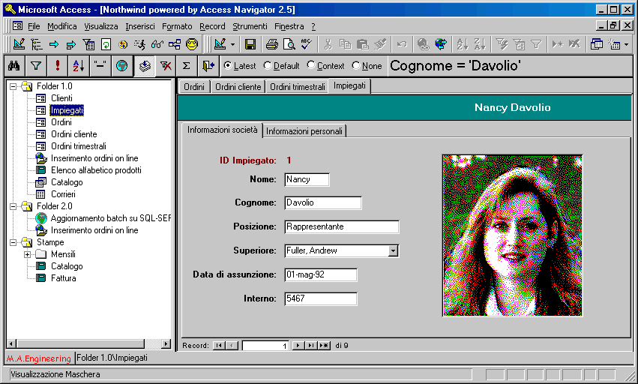Switch to the Informazioni personali tab
The height and width of the screenshot is (384, 638).
pyautogui.click(x=304, y=131)
